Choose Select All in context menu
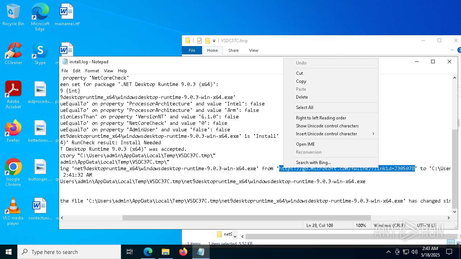 click(x=331, y=108)
